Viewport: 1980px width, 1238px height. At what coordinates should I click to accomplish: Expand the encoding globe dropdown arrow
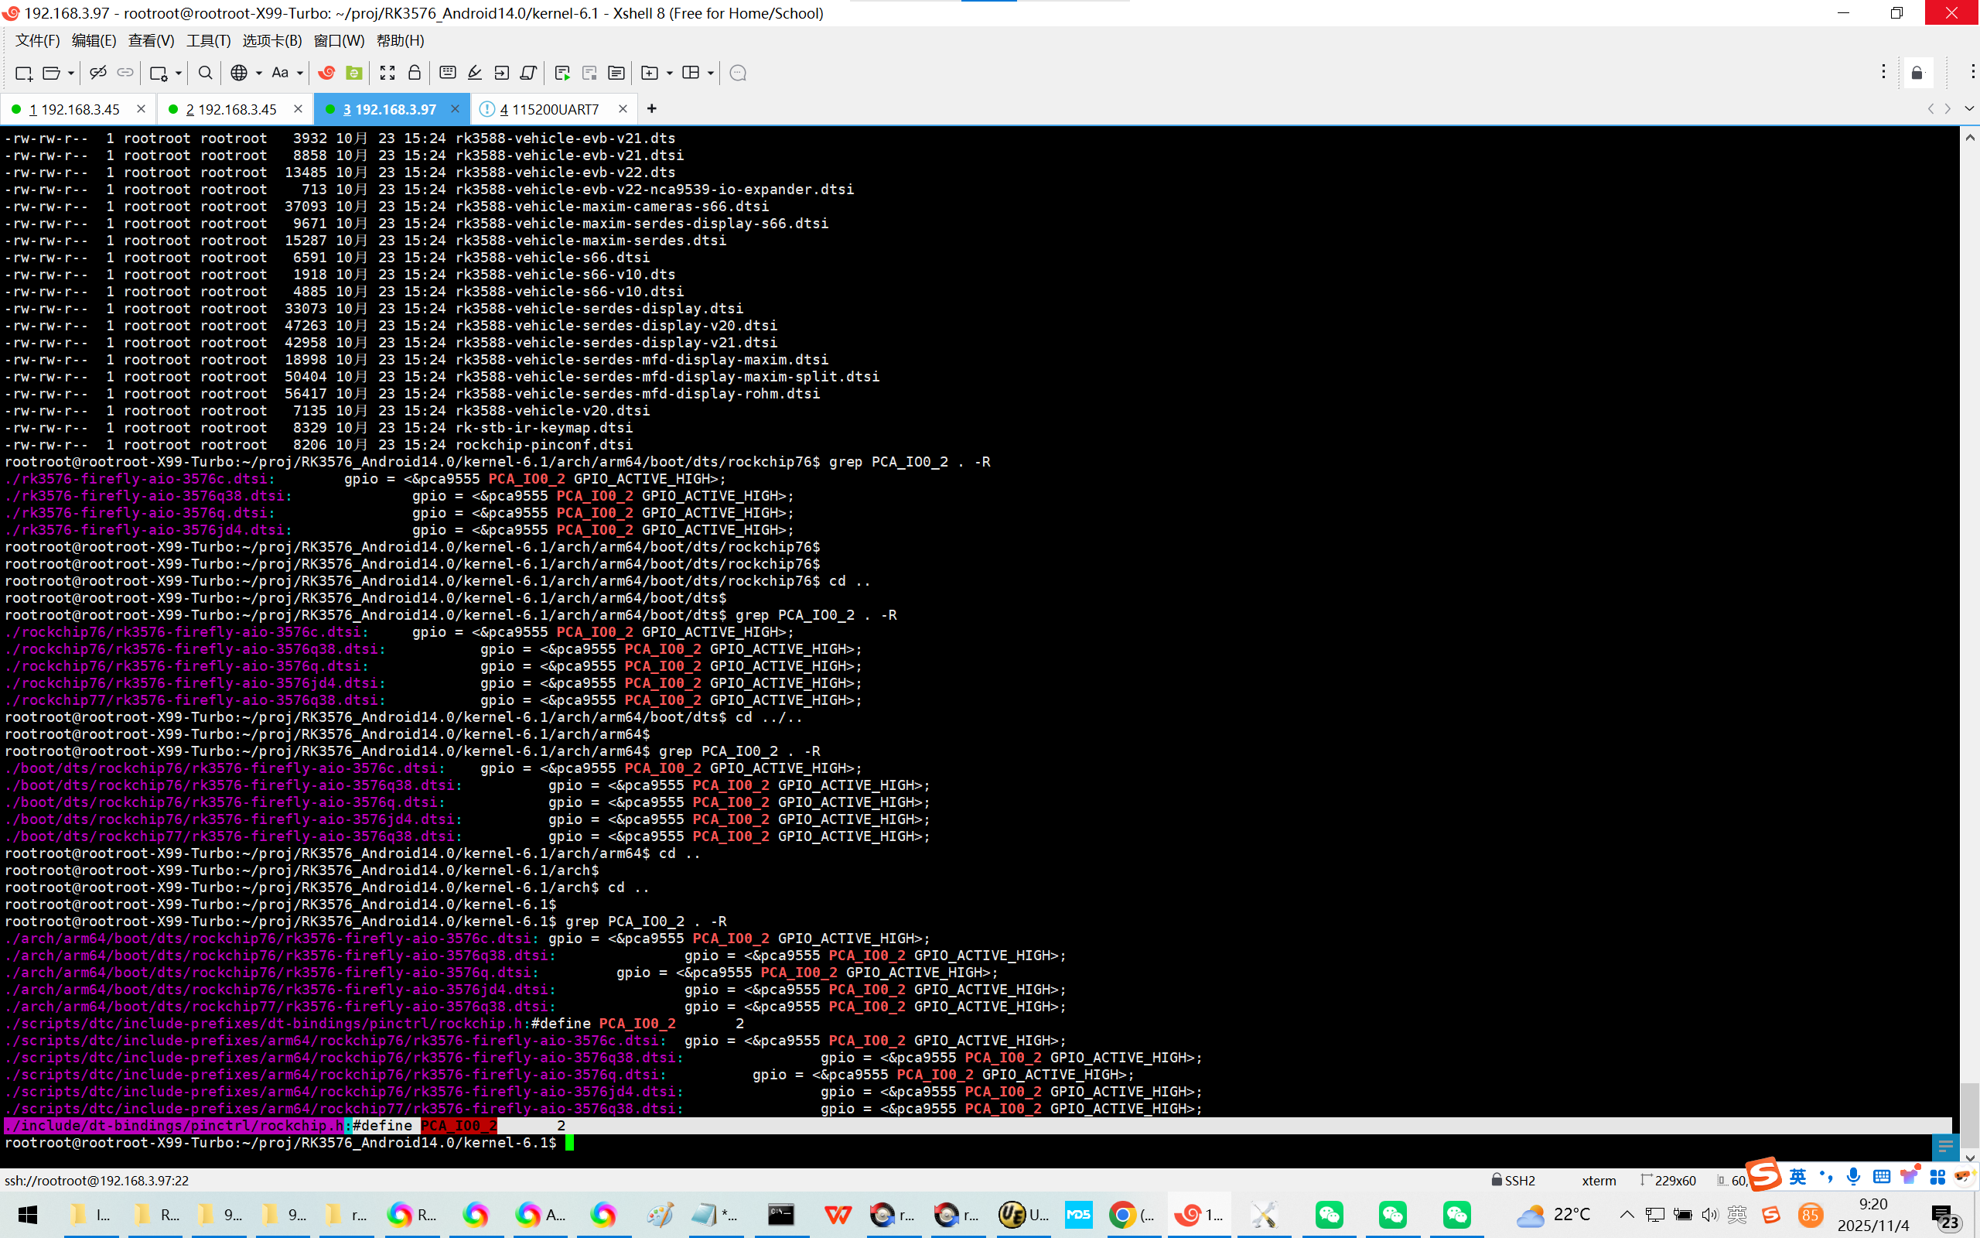(258, 73)
